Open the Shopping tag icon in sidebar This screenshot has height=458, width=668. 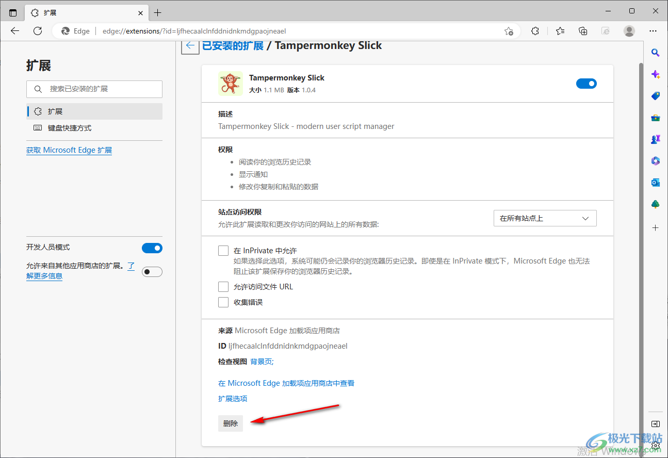click(656, 96)
